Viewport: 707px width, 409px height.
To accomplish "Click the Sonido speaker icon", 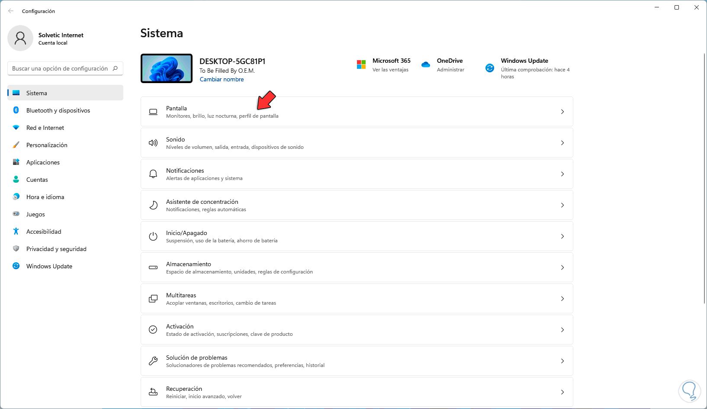I will [x=153, y=143].
